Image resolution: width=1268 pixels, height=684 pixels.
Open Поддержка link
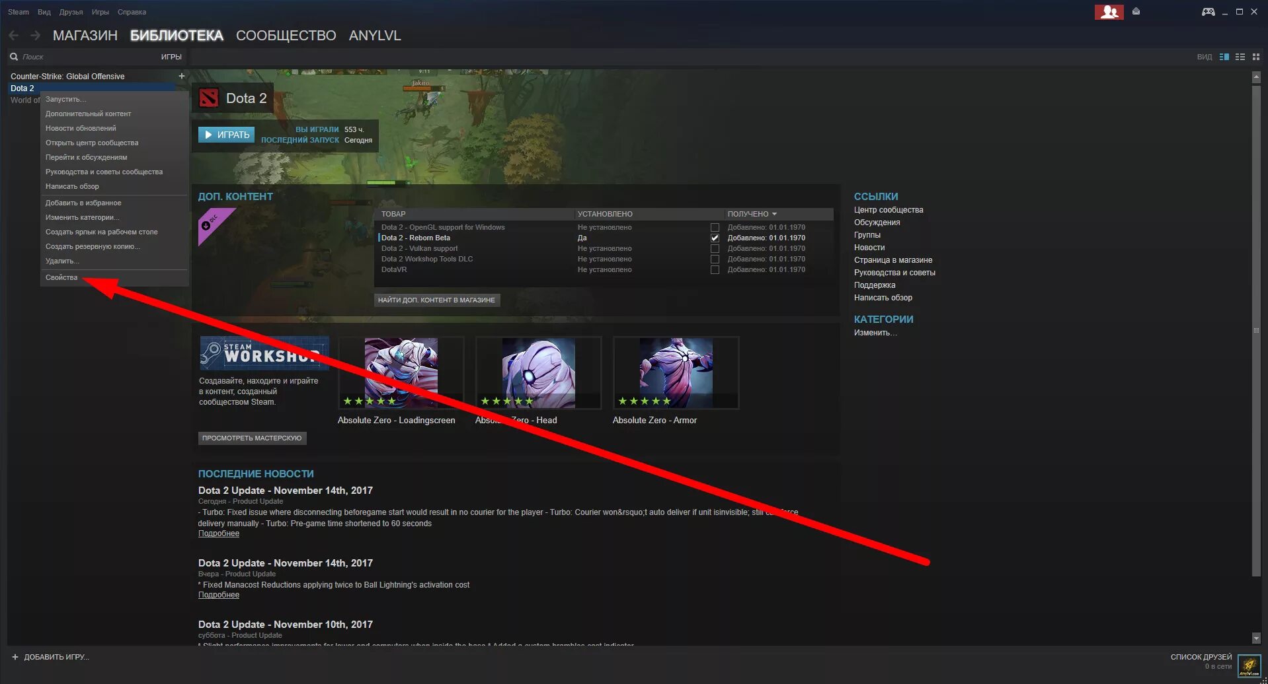coord(875,285)
